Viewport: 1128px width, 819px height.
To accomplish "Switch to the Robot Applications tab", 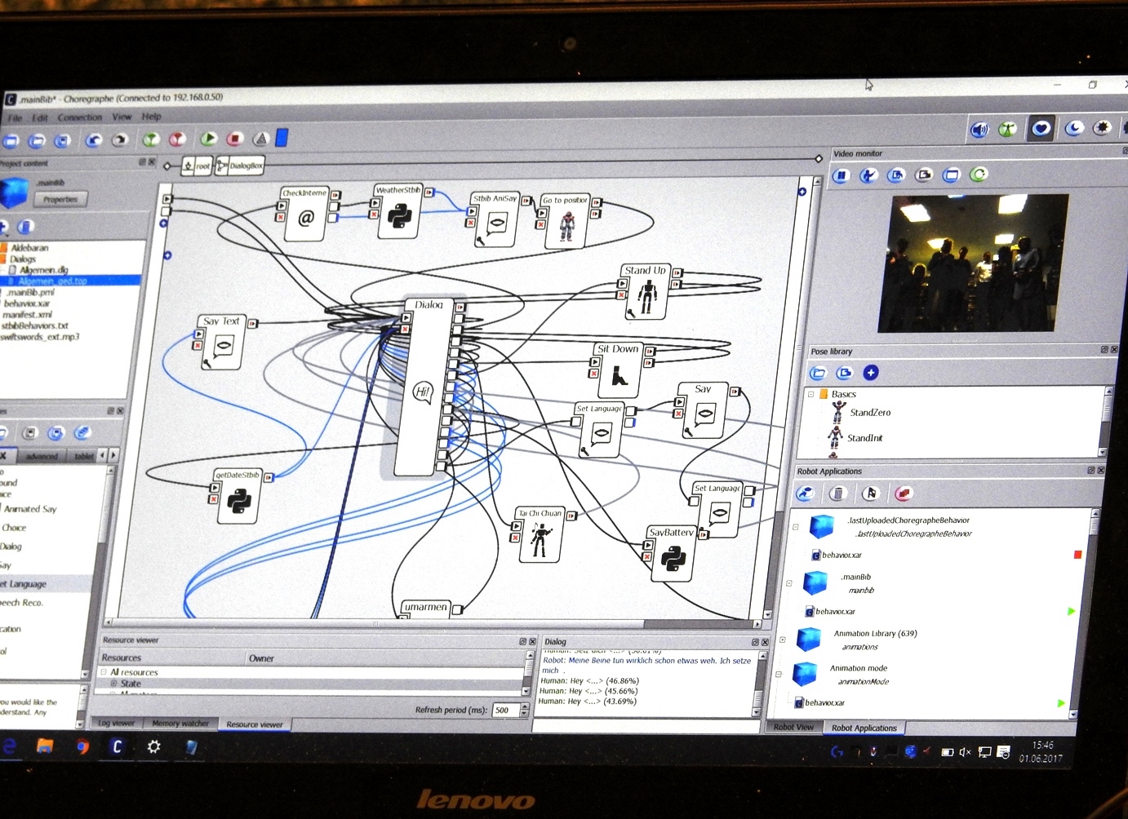I will 864,728.
